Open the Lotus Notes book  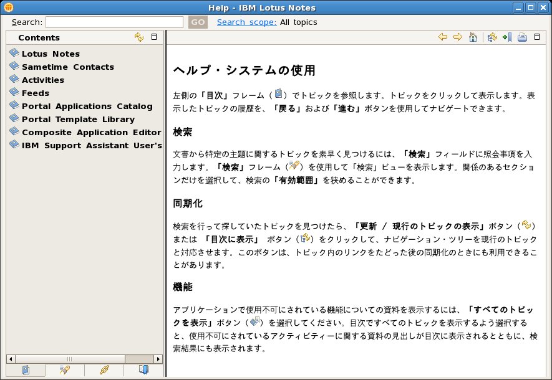pyautogui.click(x=51, y=54)
